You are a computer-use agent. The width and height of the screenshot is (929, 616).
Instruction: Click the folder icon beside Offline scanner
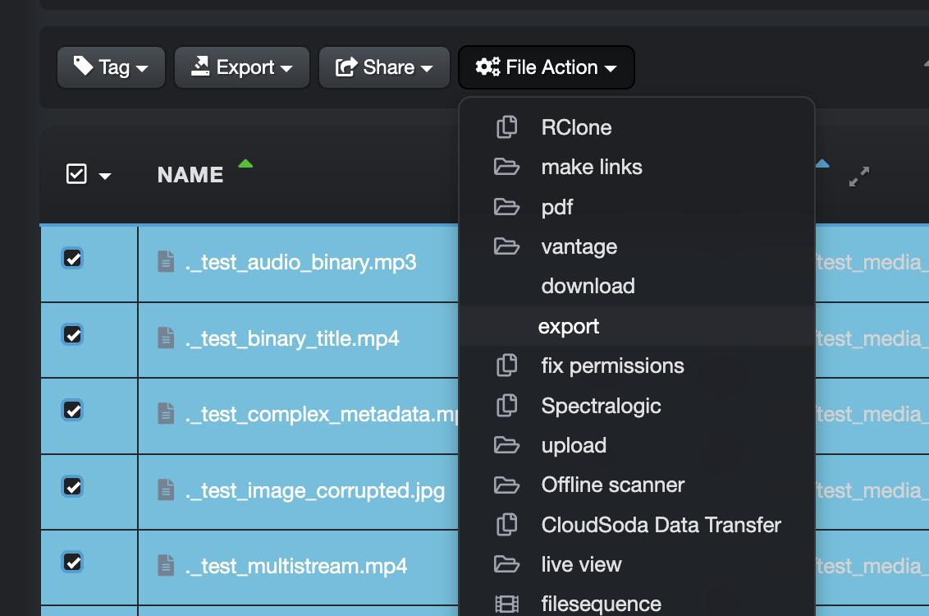(x=506, y=485)
